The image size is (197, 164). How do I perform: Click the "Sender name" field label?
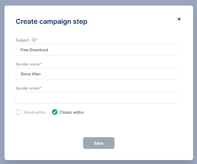28,64
